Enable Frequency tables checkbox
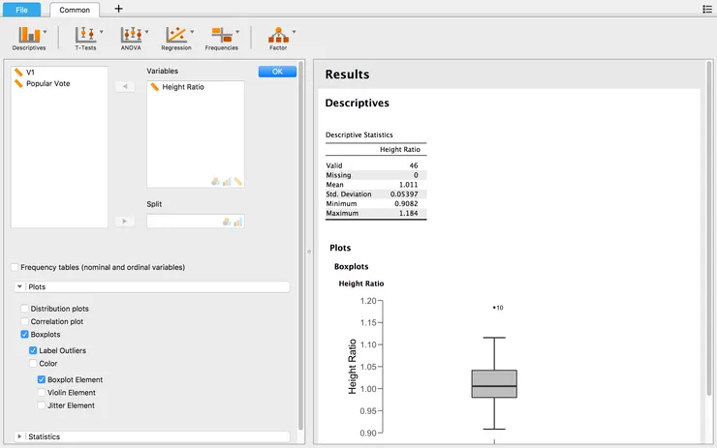This screenshot has height=448, width=717. (x=16, y=267)
